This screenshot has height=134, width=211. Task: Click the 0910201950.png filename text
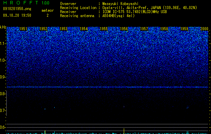point(17,9)
